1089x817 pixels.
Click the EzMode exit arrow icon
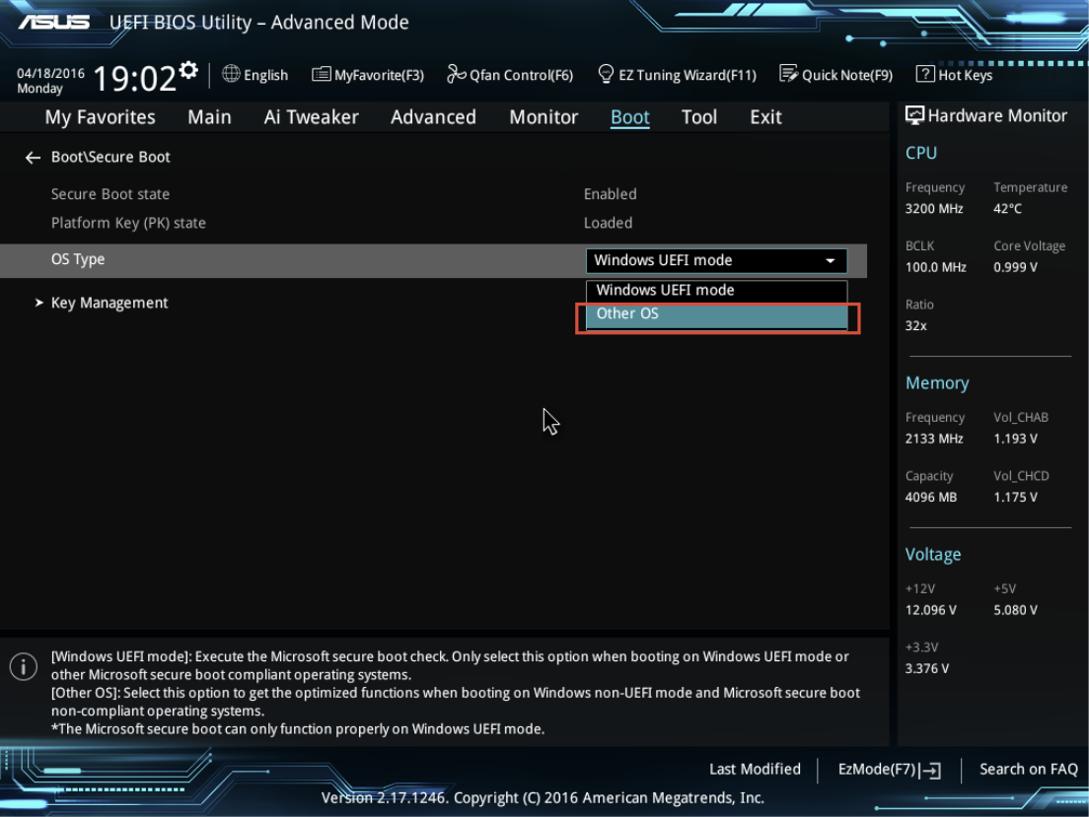[x=930, y=770]
